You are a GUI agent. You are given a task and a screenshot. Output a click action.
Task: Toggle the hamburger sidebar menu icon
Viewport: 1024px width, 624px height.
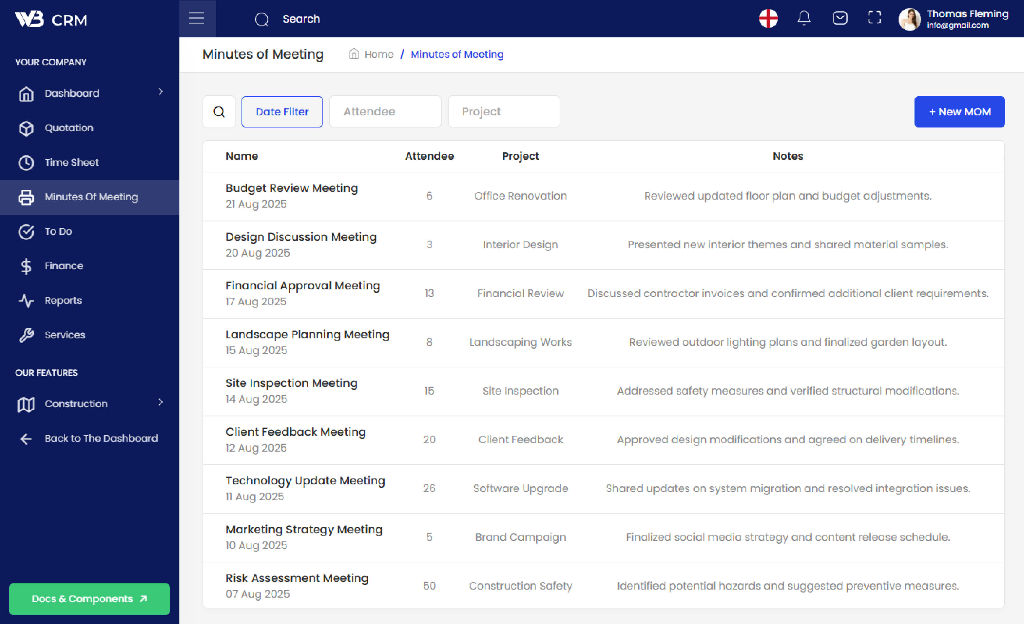(x=196, y=18)
